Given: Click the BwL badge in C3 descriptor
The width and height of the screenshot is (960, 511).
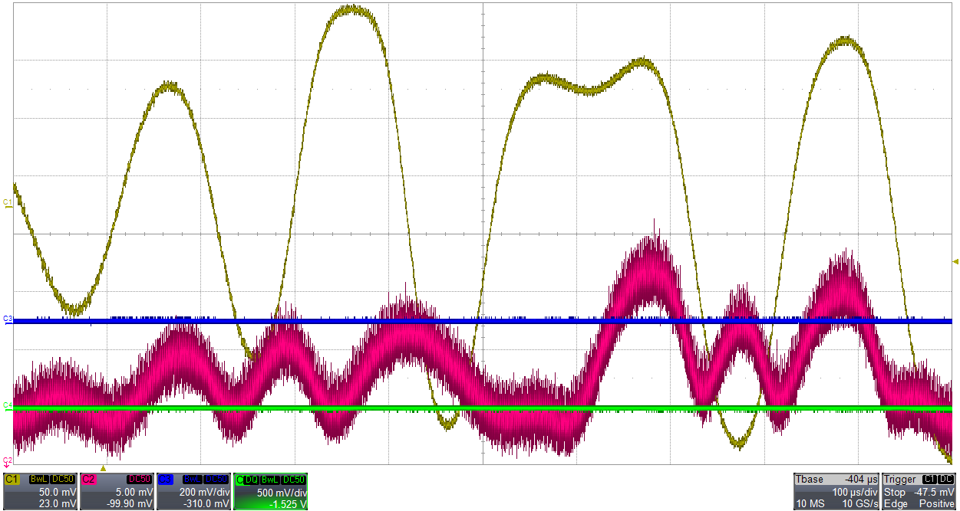Looking at the screenshot, I should (193, 479).
